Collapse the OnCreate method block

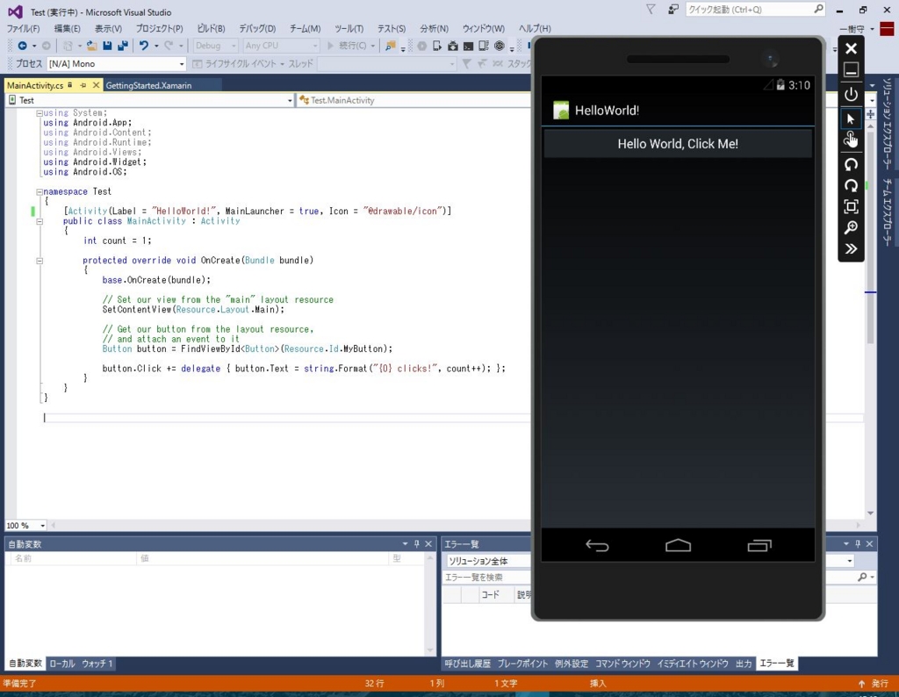pyautogui.click(x=39, y=261)
